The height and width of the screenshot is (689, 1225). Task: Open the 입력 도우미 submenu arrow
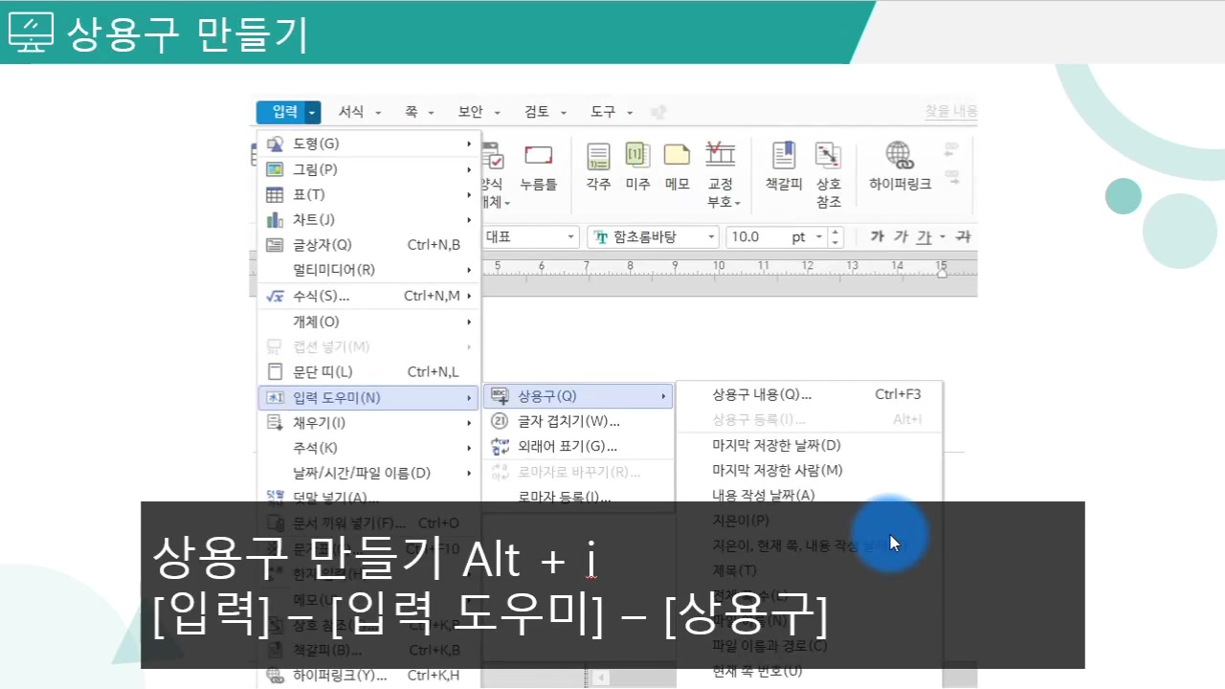click(x=467, y=397)
